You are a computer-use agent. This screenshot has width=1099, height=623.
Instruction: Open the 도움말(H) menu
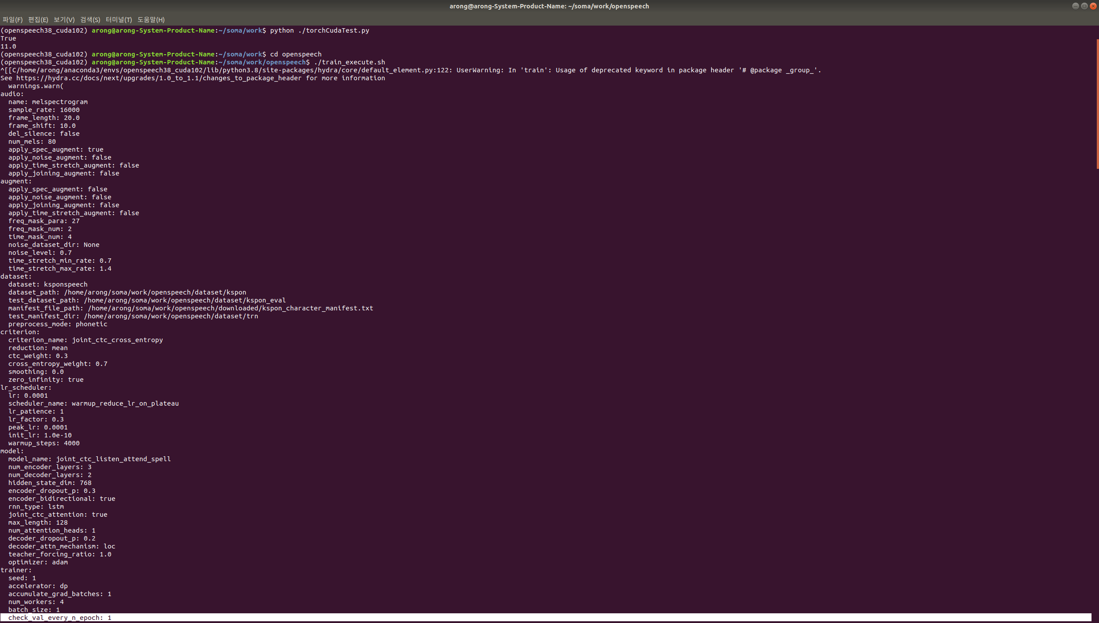151,20
